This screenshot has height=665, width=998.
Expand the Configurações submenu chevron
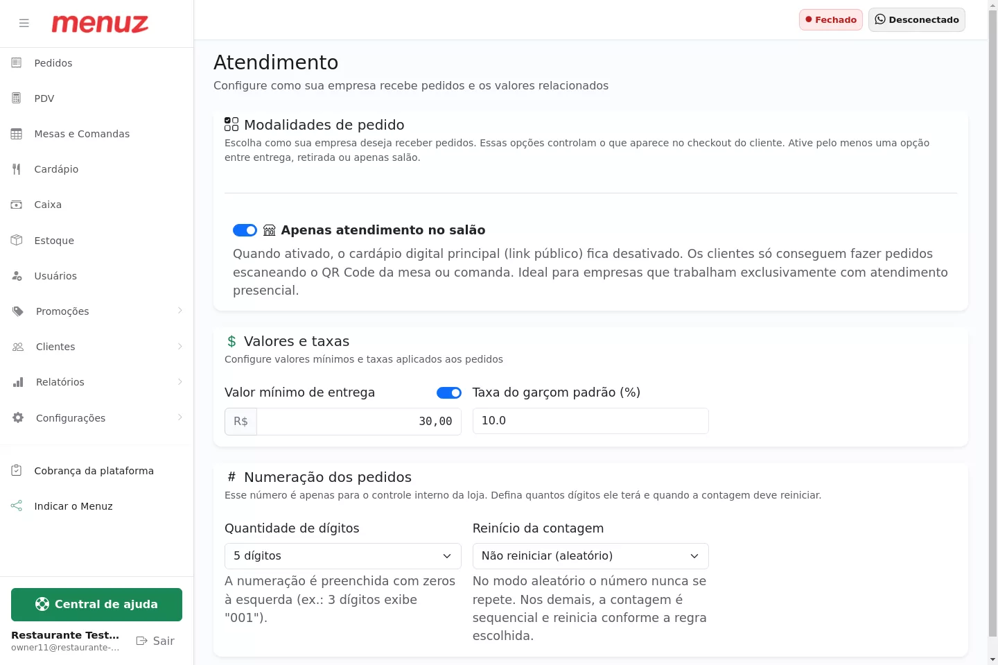coord(180,417)
